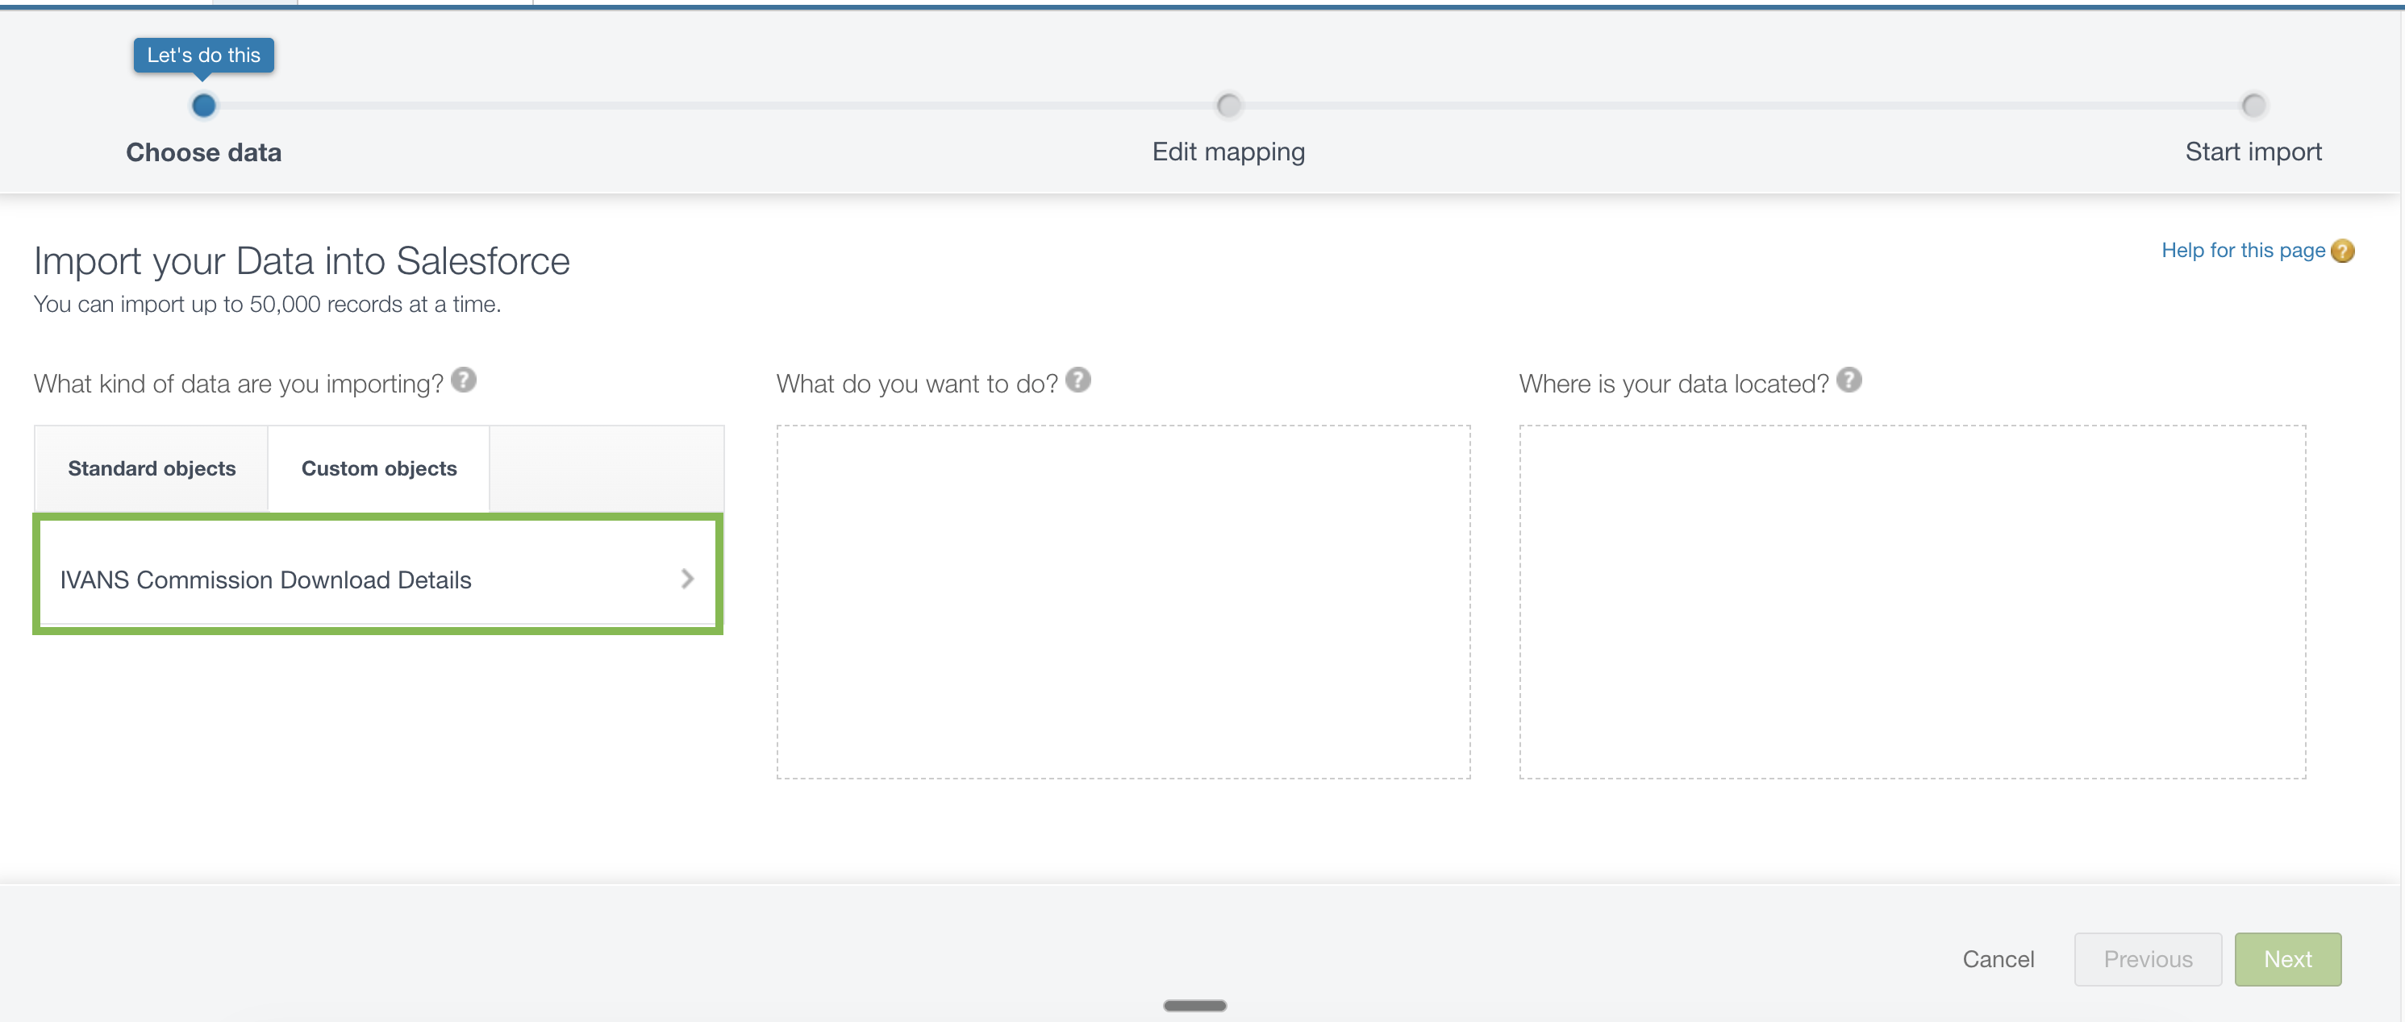Click the Edit mapping step marker
Image resolution: width=2405 pixels, height=1022 pixels.
tap(1228, 106)
